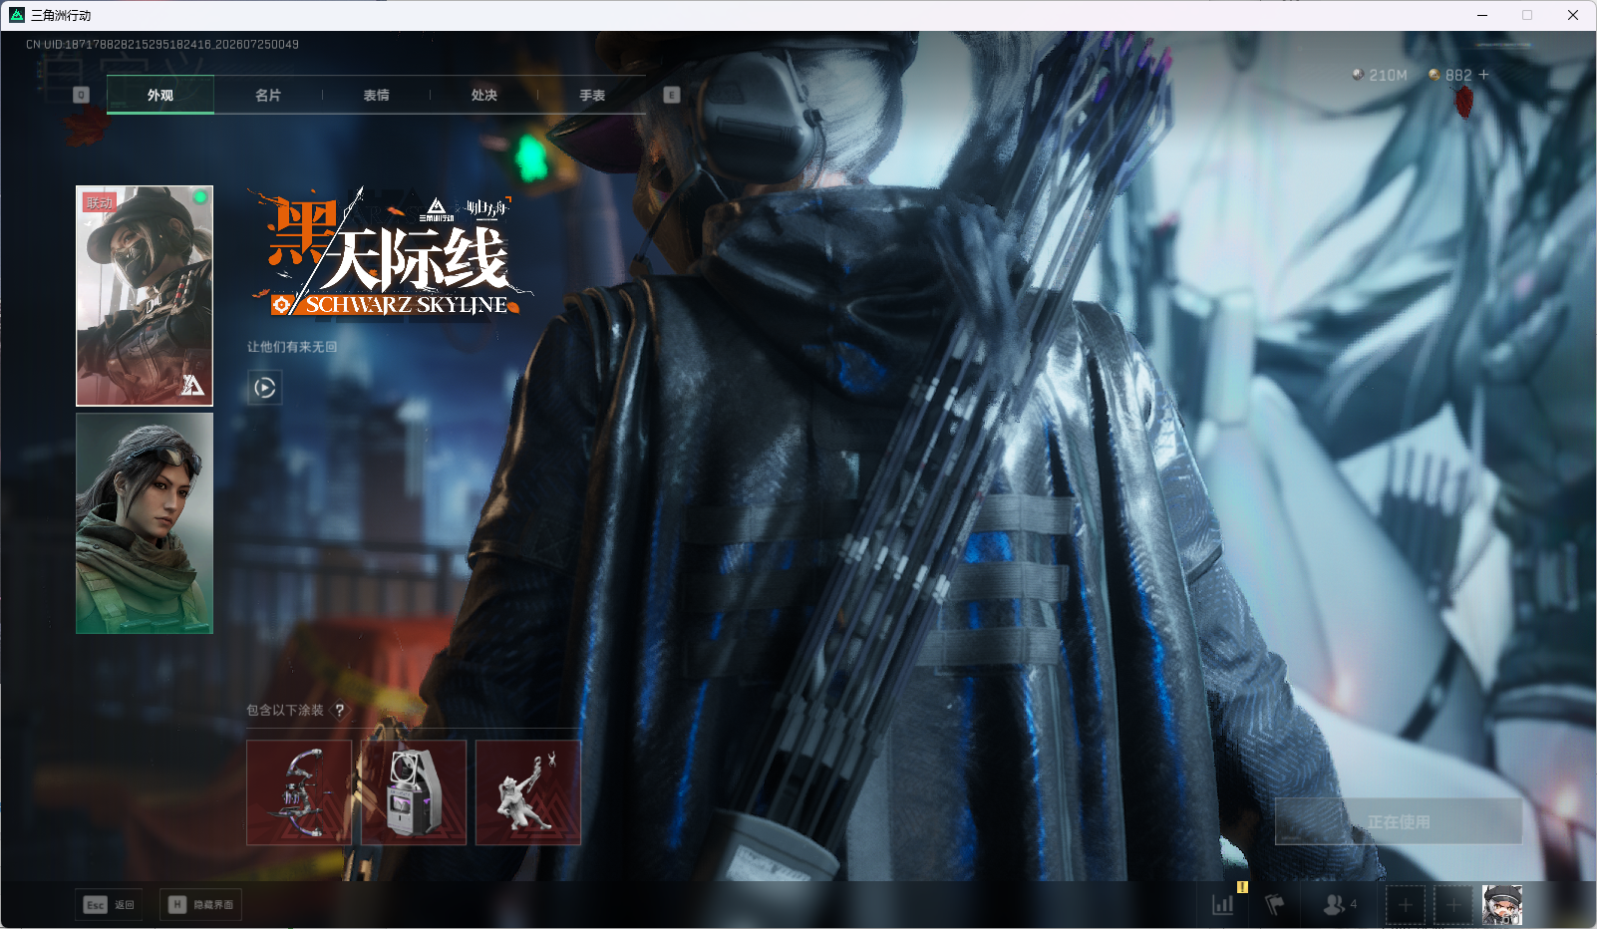
Task: Add teammate in second empty squad slot
Action: [1453, 905]
